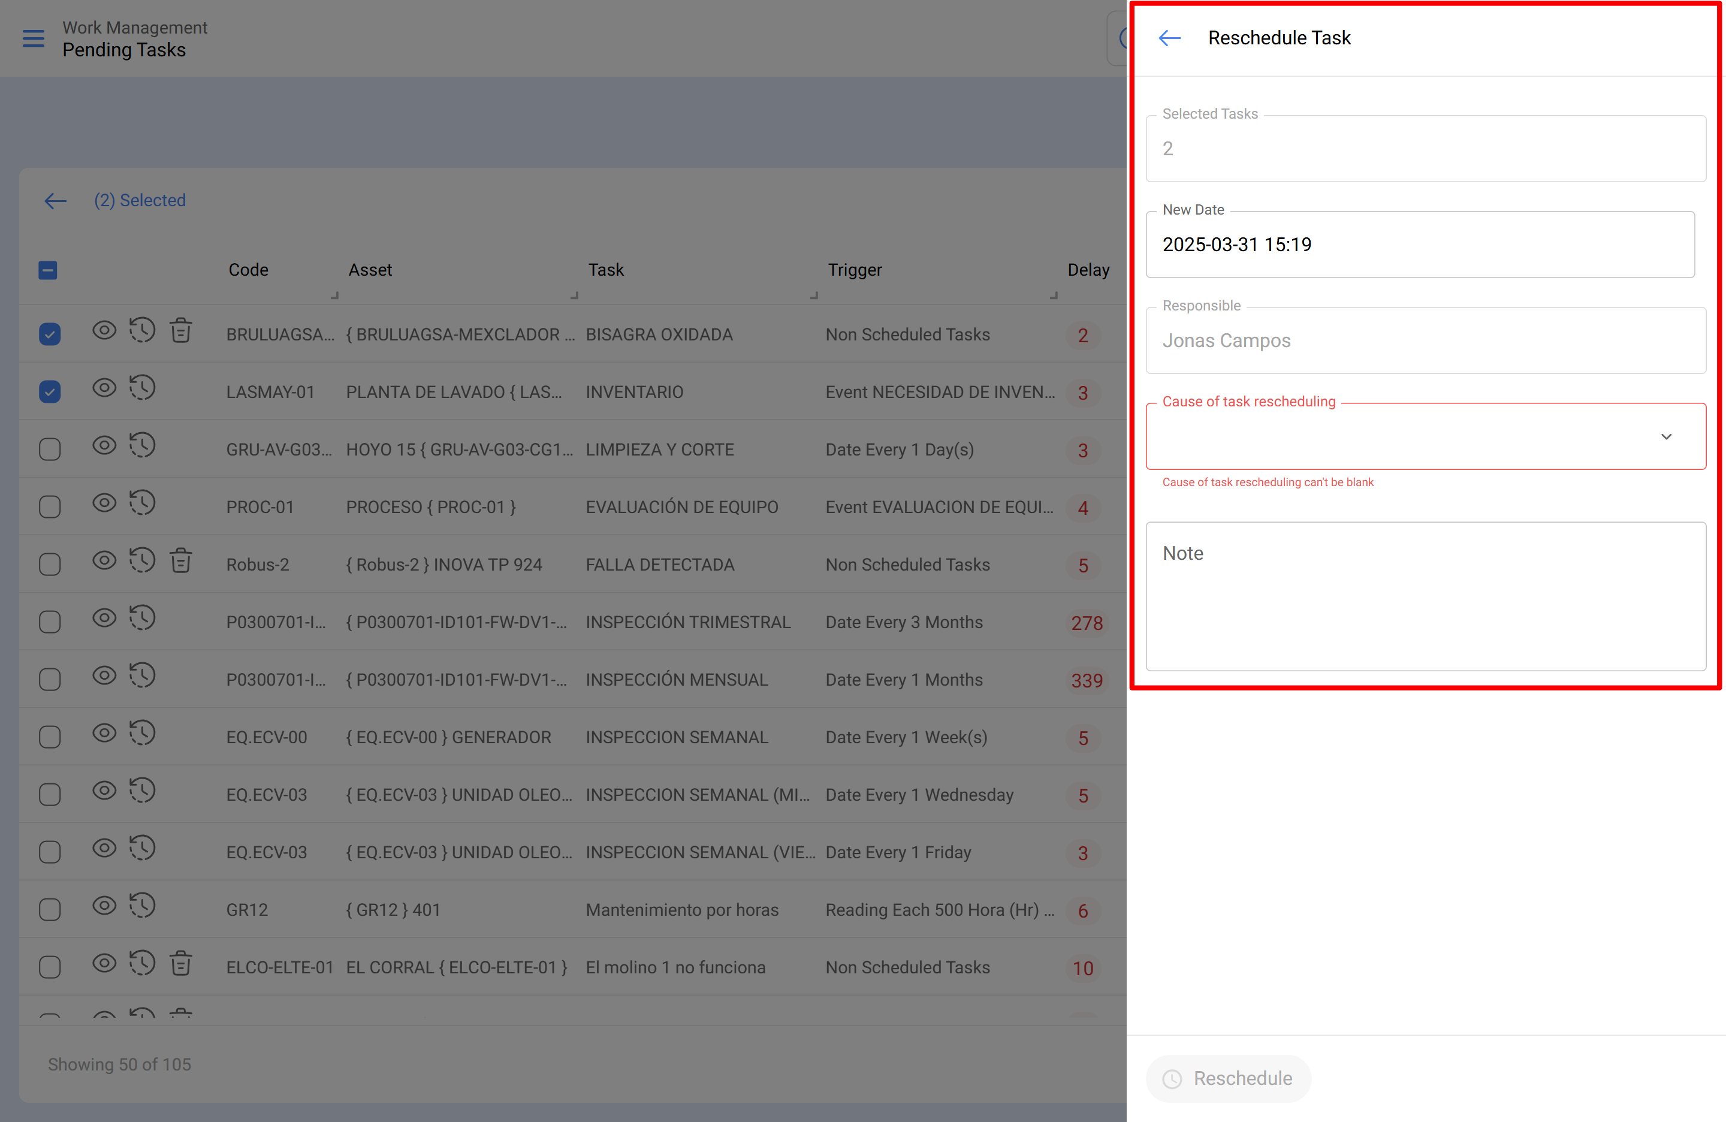Preview the BRULUAGSA task details via eye icon
The image size is (1726, 1122).
click(104, 330)
